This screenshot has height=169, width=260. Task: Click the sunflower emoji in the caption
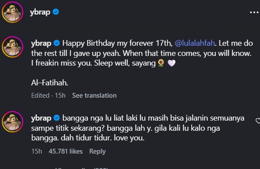pyautogui.click(x=161, y=63)
